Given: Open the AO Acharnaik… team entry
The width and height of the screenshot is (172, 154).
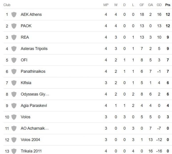Looking at the screenshot, I should click(35, 128).
